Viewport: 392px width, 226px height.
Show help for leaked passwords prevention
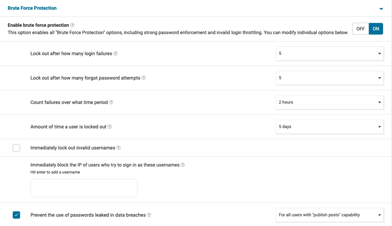pyautogui.click(x=149, y=215)
